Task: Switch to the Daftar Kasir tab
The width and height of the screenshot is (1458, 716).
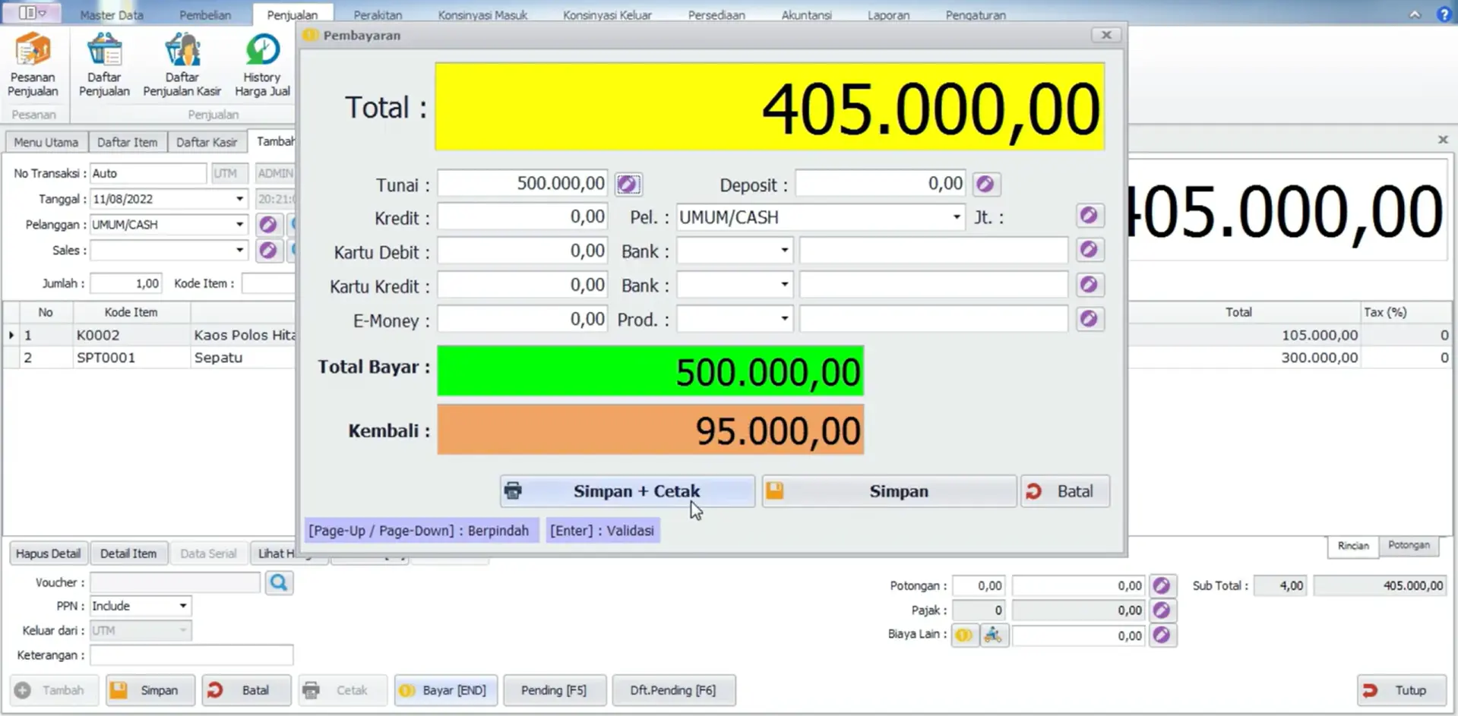Action: 207,142
